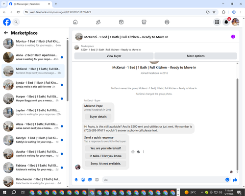Open the Balachandar conversation
This screenshot has width=245, height=196.
click(x=33, y=181)
